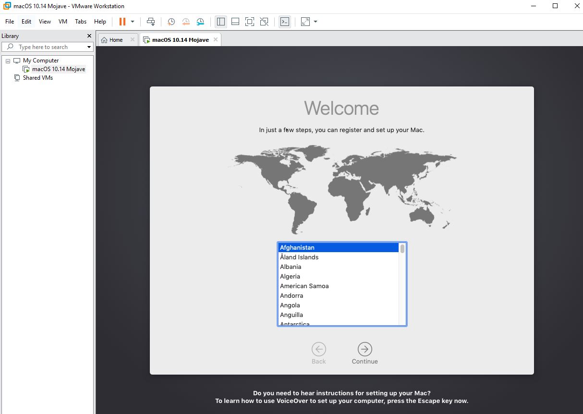
Task: Open the VM menu
Action: pyautogui.click(x=62, y=21)
